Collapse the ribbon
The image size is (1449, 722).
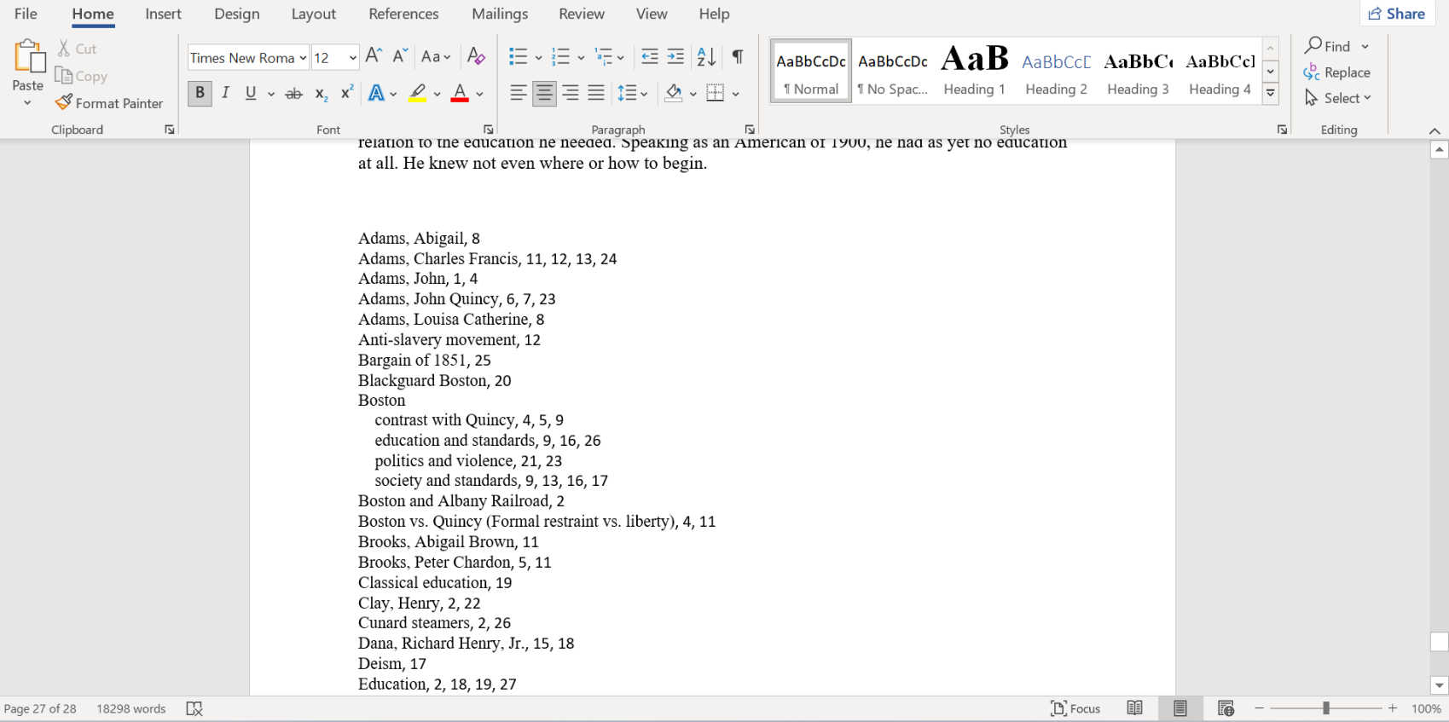[1435, 130]
